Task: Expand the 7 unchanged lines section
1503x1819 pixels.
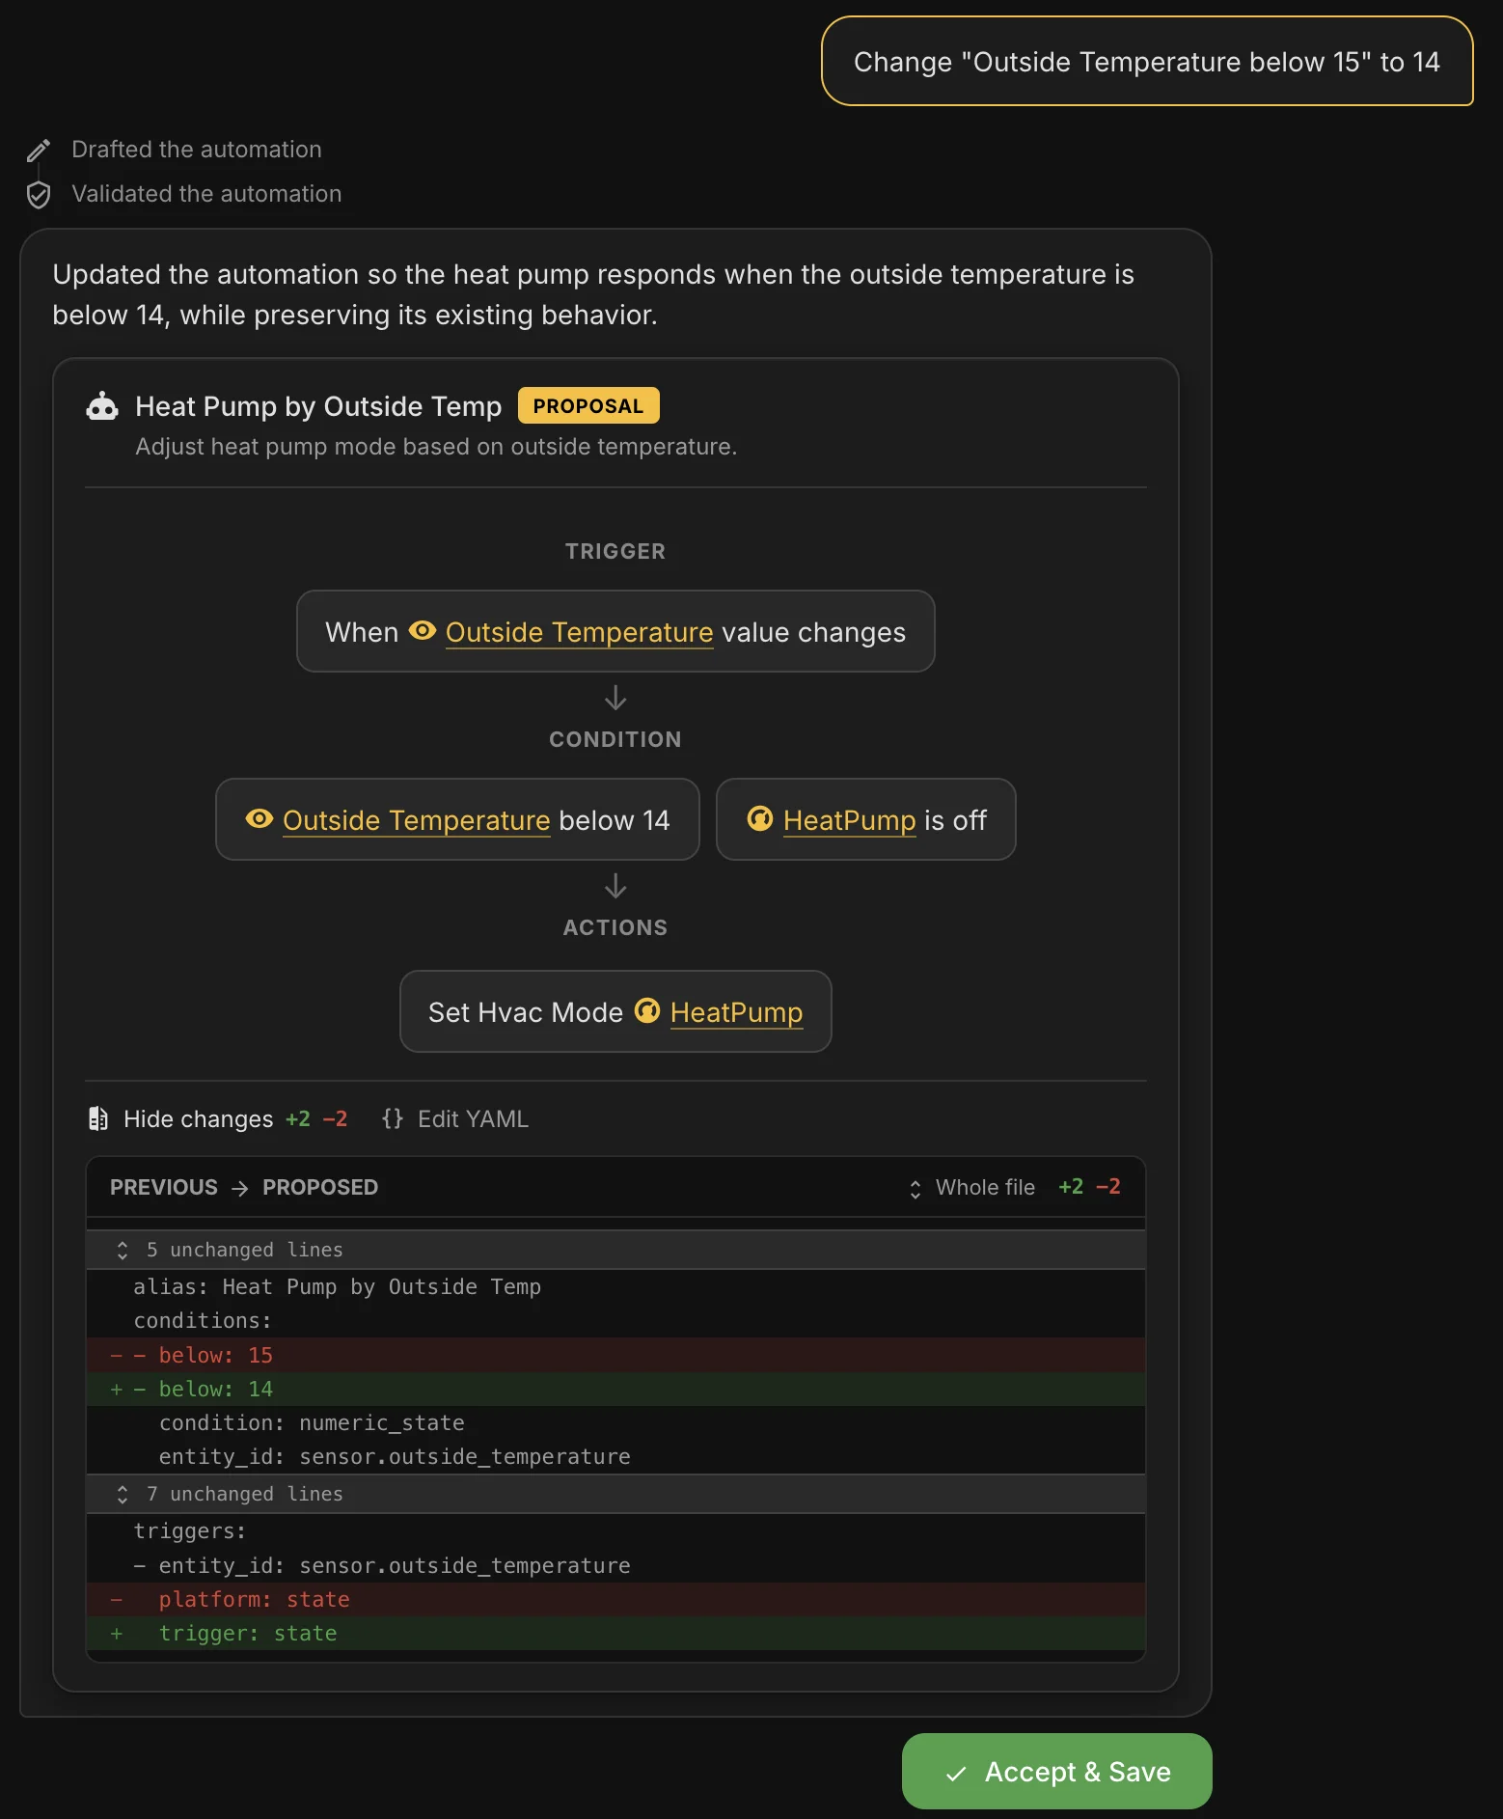Action: 615,1494
